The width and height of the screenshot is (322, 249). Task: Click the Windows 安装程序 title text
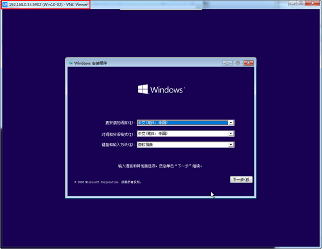click(90, 63)
